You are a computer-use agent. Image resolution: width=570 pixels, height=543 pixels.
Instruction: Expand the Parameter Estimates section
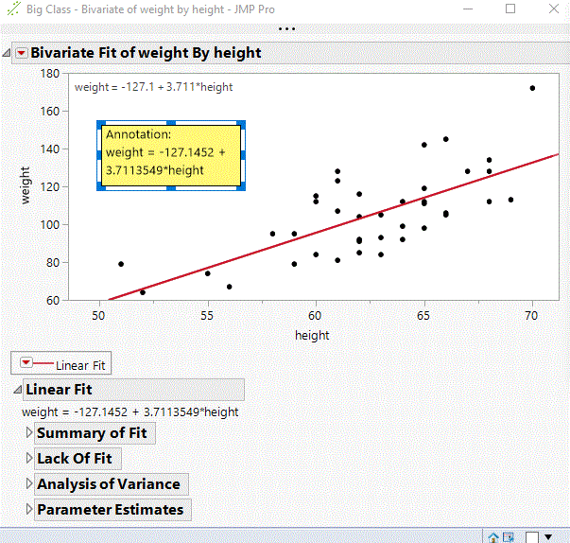[28, 510]
